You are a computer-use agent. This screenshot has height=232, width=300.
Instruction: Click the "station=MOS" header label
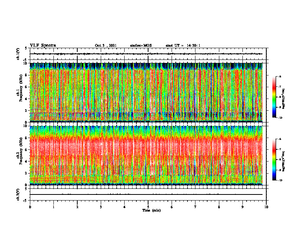click(x=141, y=45)
